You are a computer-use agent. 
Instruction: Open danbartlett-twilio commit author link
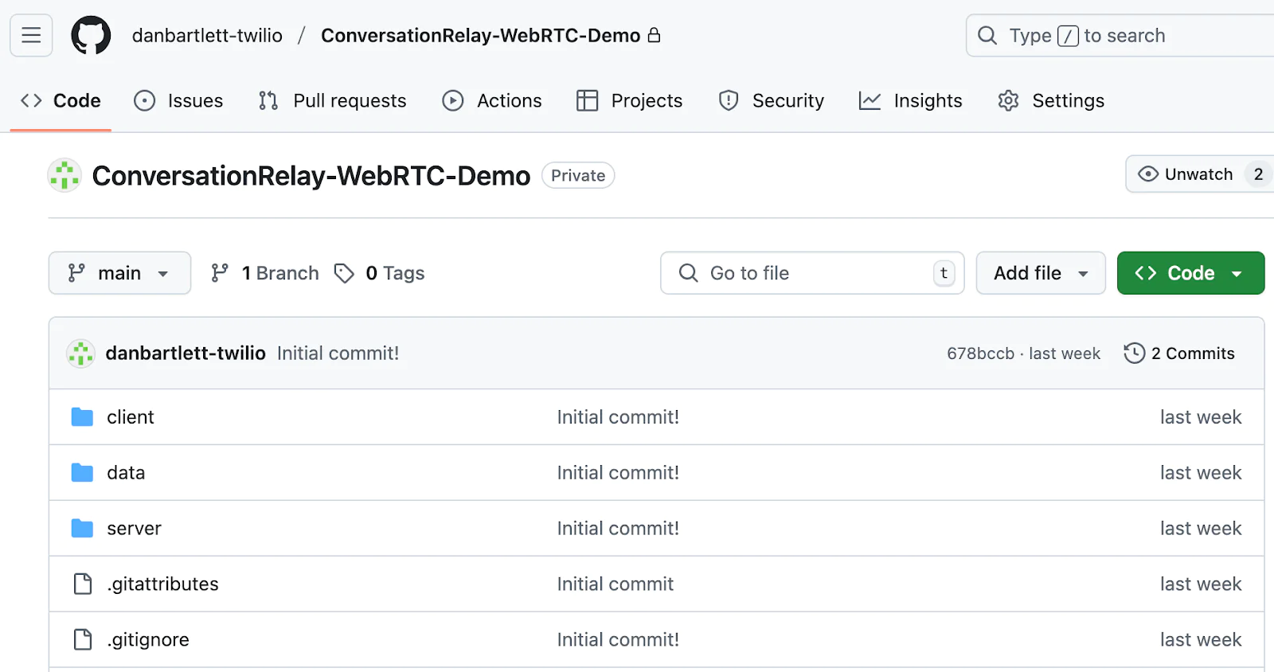click(x=186, y=354)
